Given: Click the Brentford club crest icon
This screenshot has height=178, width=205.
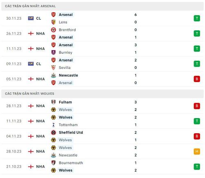Looking at the screenshot, I should 53,30.
